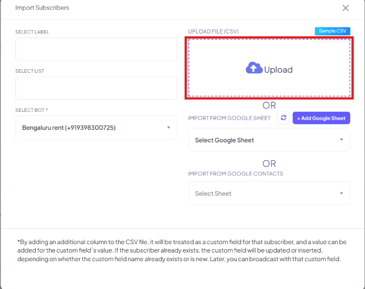Click the Upload cloud icon
The image size is (365, 289).
(x=254, y=68)
